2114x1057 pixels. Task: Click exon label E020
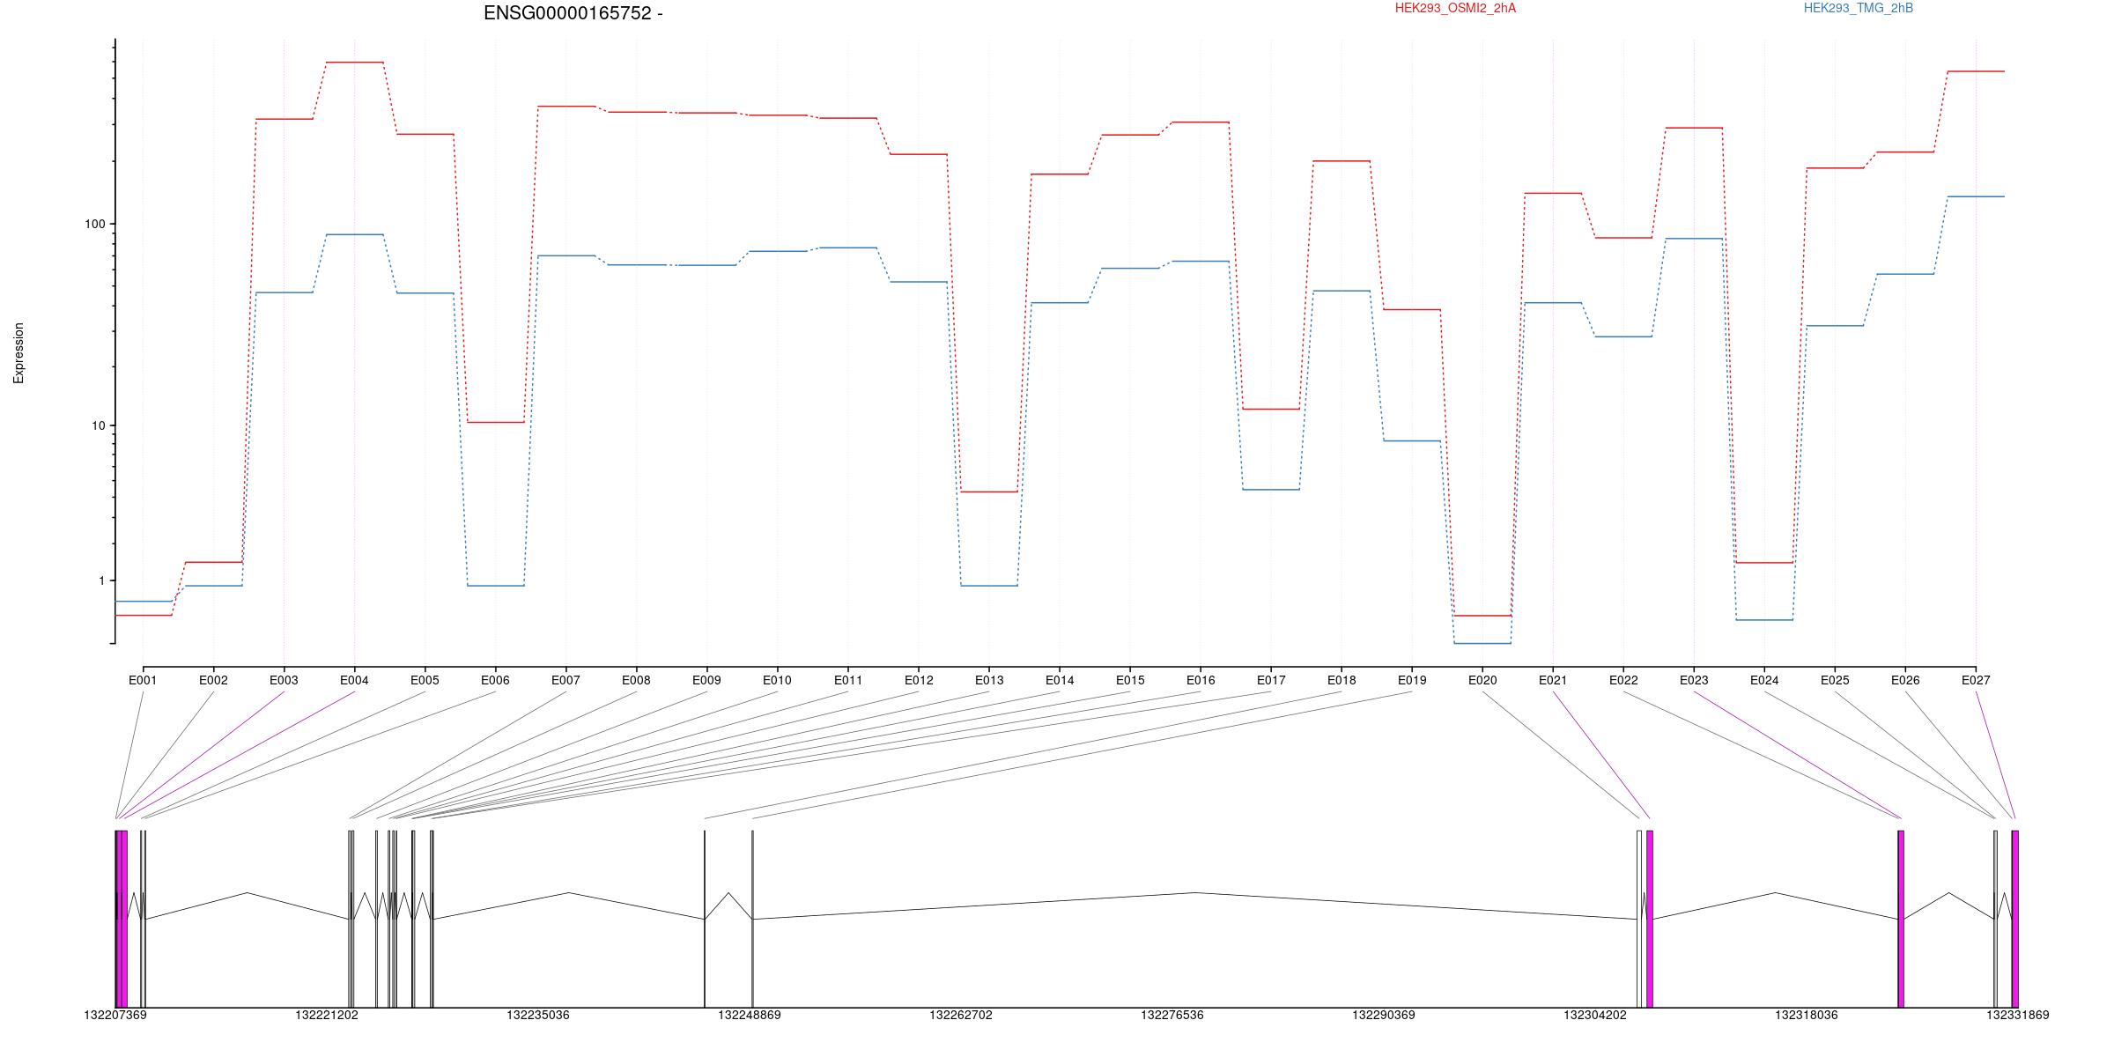pos(1482,680)
